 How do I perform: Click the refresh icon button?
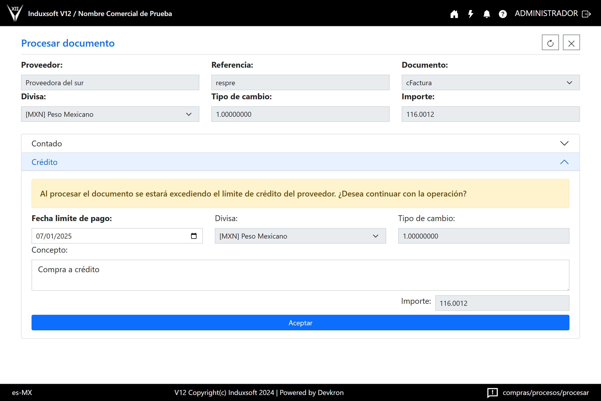click(550, 43)
